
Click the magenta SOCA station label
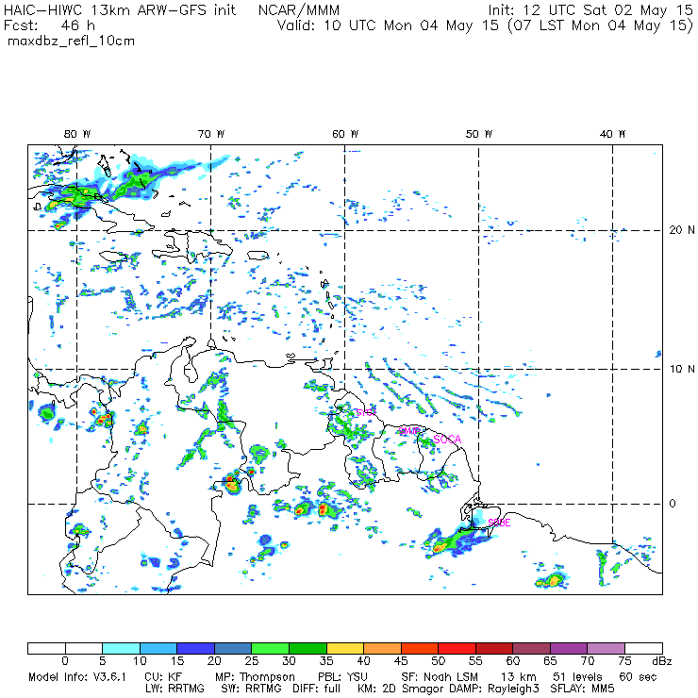point(447,440)
